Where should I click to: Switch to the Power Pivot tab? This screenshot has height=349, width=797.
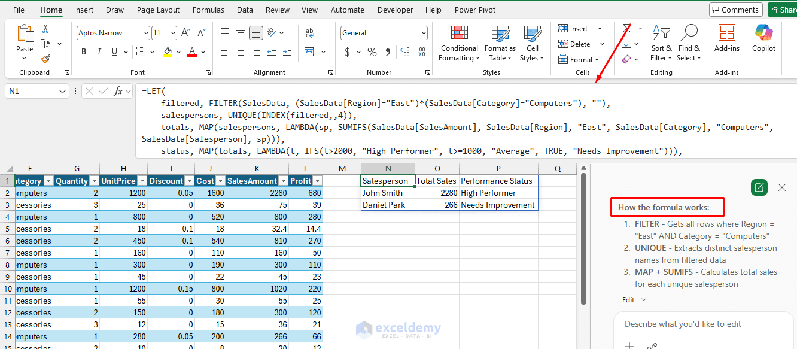pos(475,10)
